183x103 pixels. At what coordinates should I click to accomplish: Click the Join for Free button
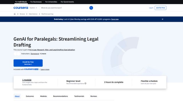coord(160,8)
